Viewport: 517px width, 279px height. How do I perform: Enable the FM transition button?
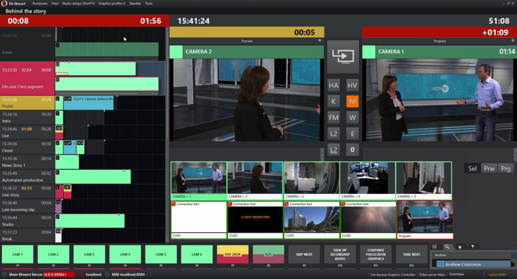point(334,118)
